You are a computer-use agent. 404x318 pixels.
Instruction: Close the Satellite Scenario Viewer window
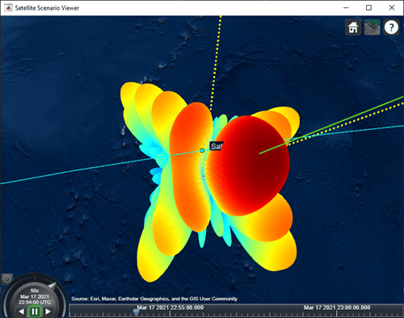click(x=392, y=7)
